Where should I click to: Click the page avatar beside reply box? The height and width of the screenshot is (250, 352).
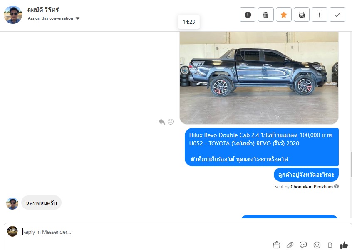[x=12, y=231]
